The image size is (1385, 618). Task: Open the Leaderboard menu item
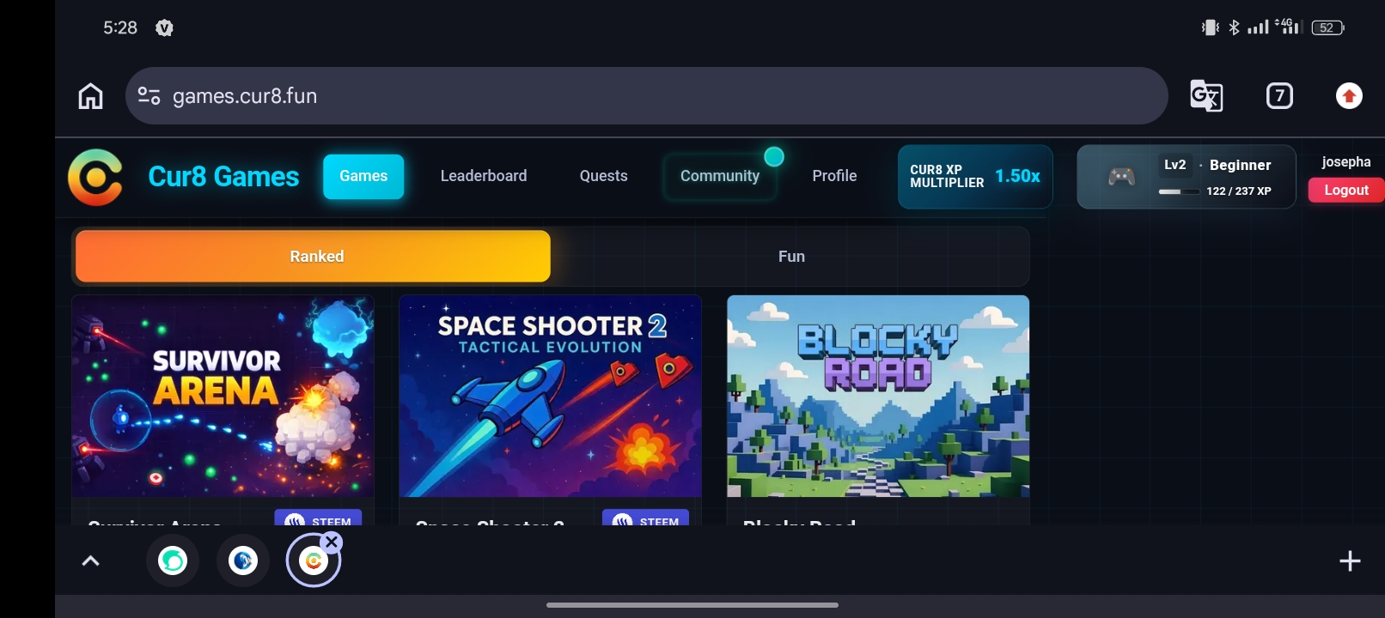(484, 176)
